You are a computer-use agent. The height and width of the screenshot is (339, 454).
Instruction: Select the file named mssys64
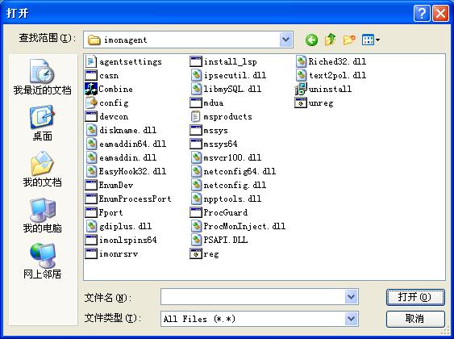click(214, 144)
